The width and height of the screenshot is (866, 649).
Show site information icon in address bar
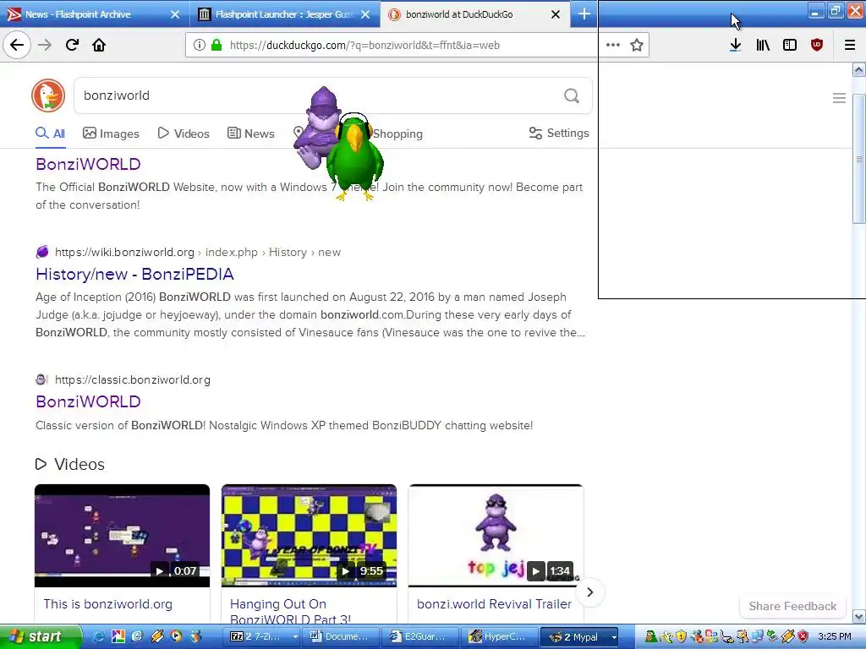coord(200,46)
